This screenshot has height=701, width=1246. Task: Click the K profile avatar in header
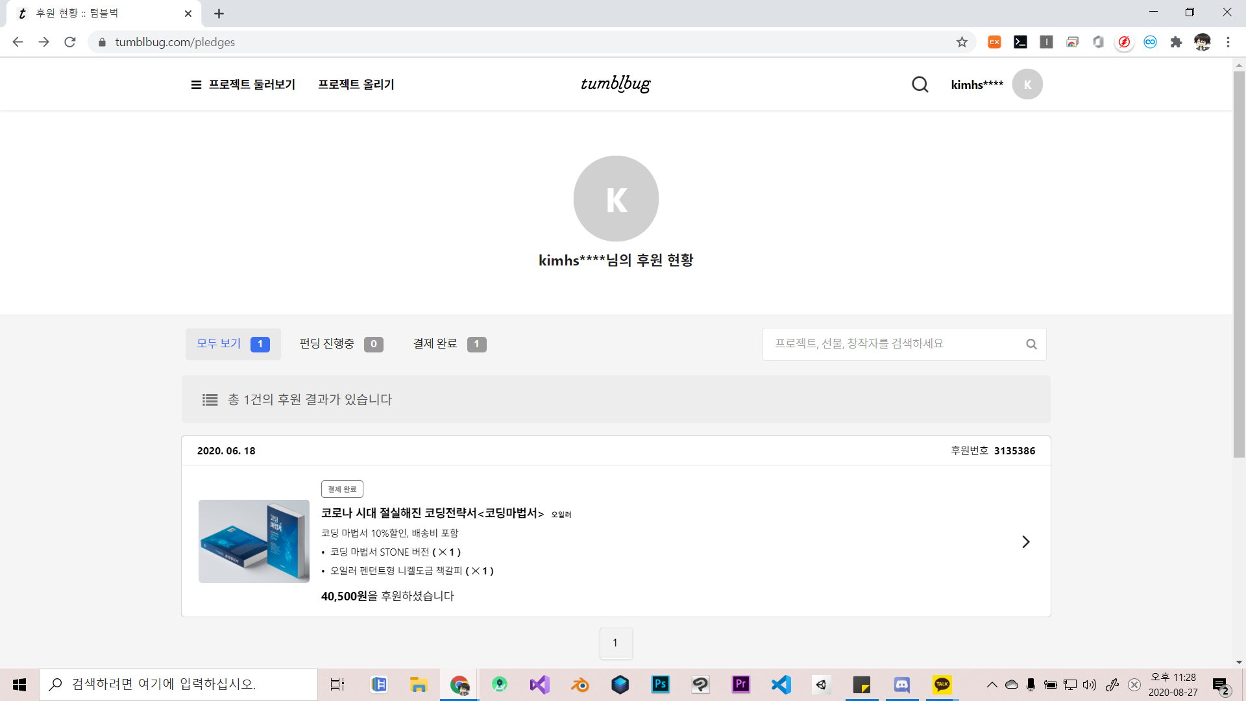[1027, 84]
